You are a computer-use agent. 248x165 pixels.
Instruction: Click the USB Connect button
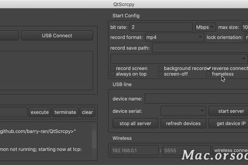point(57,36)
